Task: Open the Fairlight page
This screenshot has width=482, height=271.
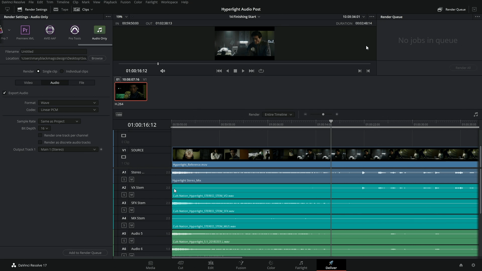Action: pyautogui.click(x=301, y=265)
